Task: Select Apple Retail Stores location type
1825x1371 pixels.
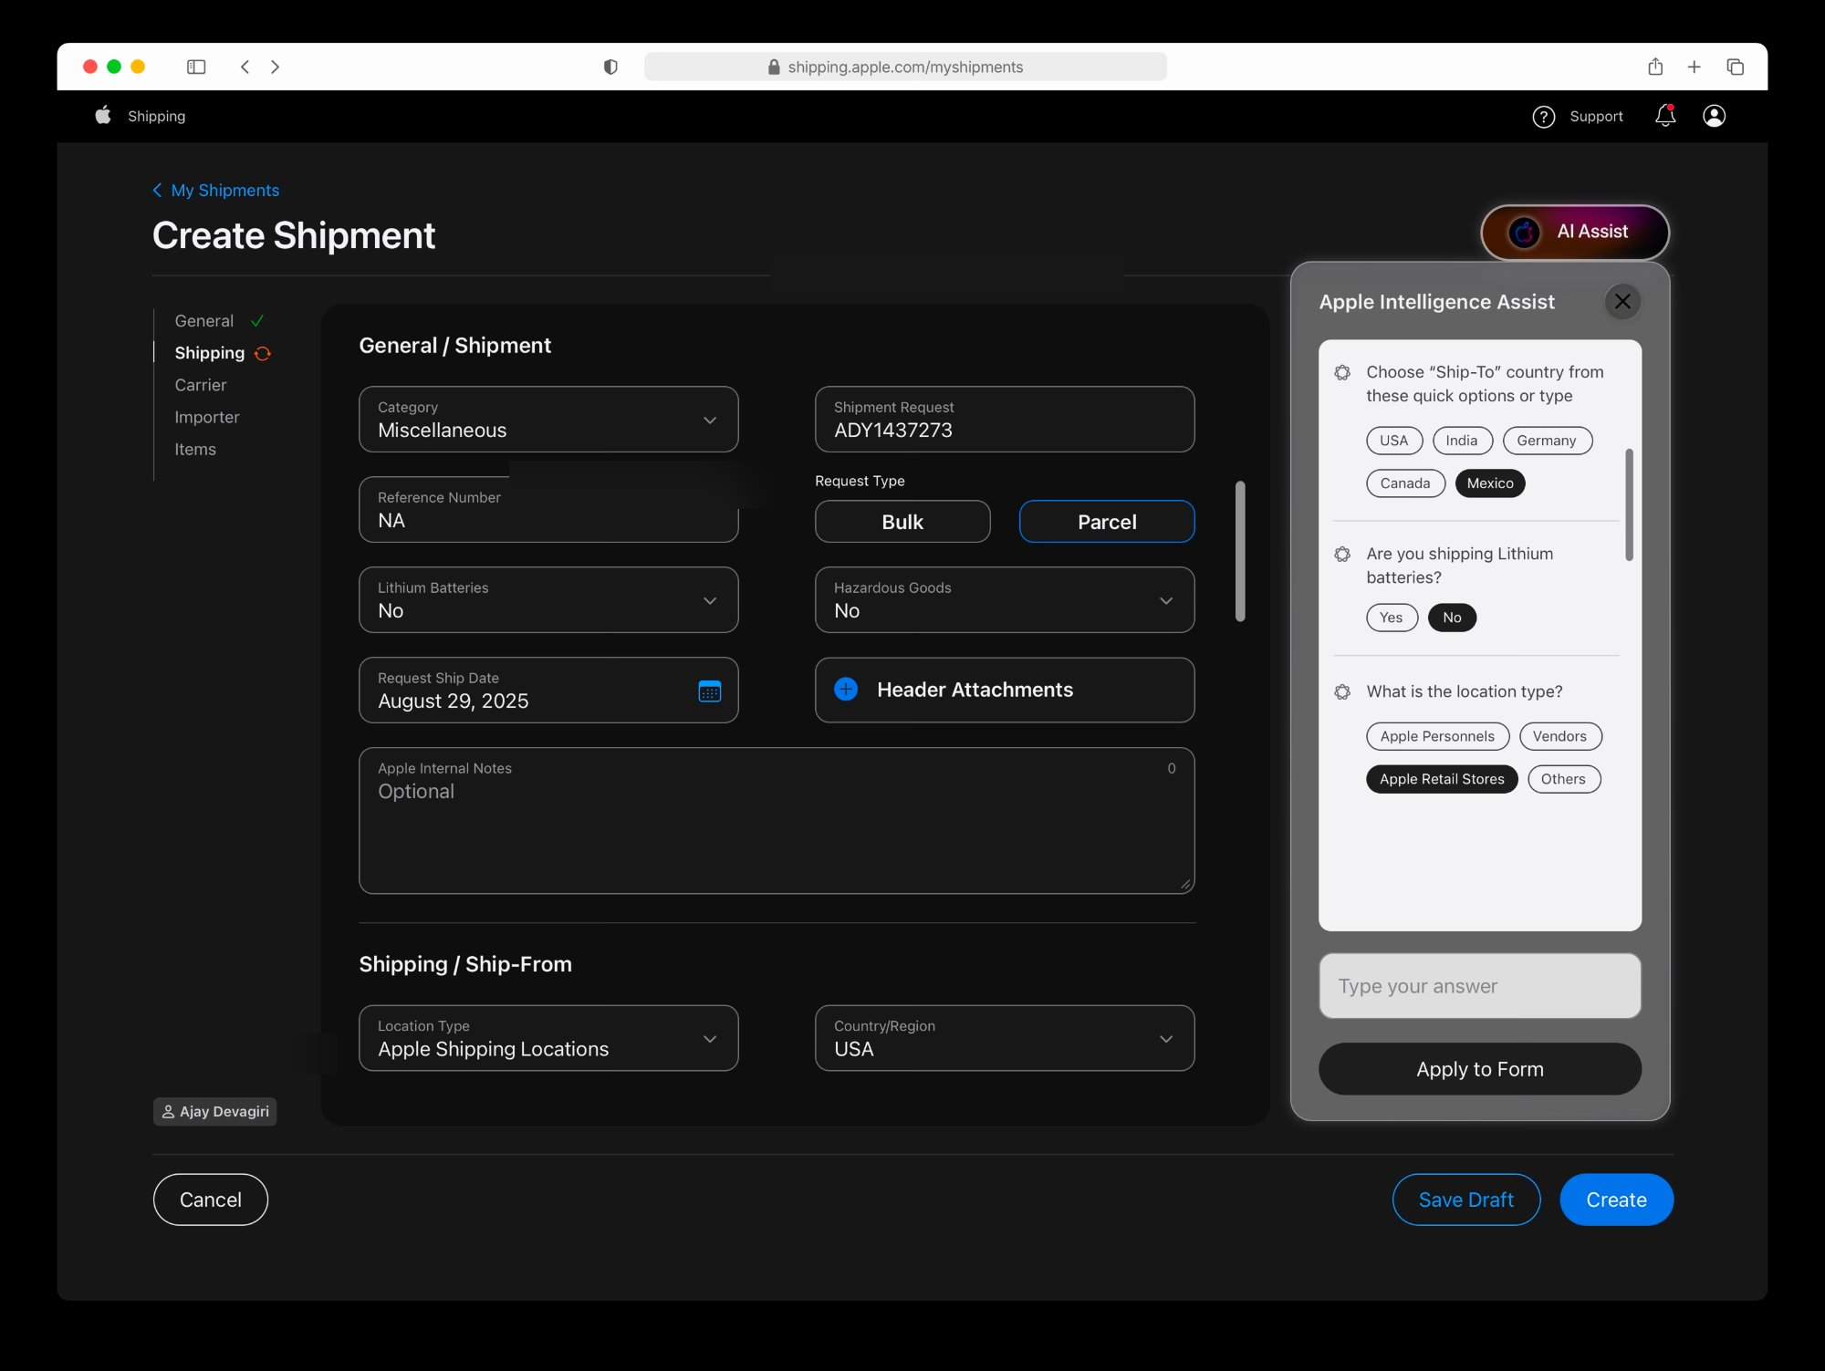Action: (x=1441, y=778)
